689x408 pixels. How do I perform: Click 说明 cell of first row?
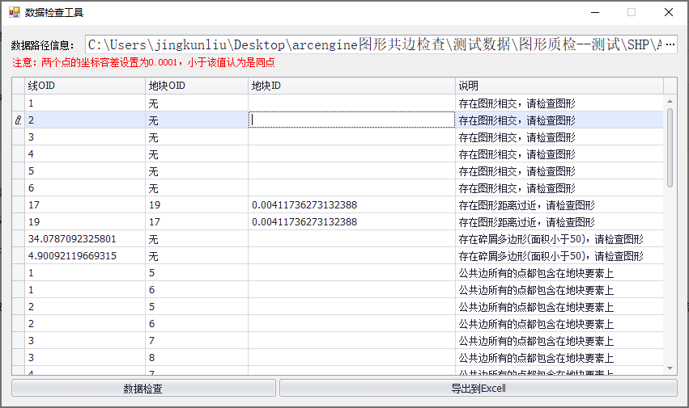pyautogui.click(x=559, y=103)
